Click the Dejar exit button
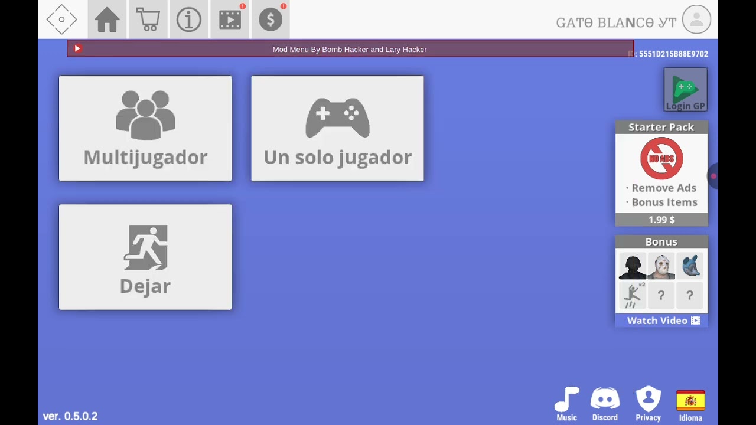This screenshot has width=756, height=425. 145,257
